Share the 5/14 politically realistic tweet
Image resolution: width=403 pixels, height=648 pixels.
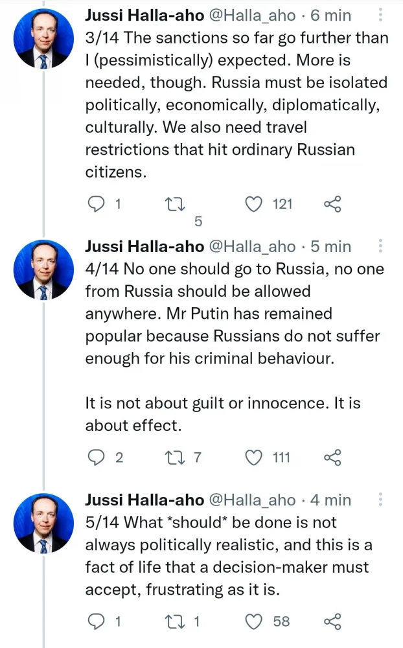pos(332,621)
